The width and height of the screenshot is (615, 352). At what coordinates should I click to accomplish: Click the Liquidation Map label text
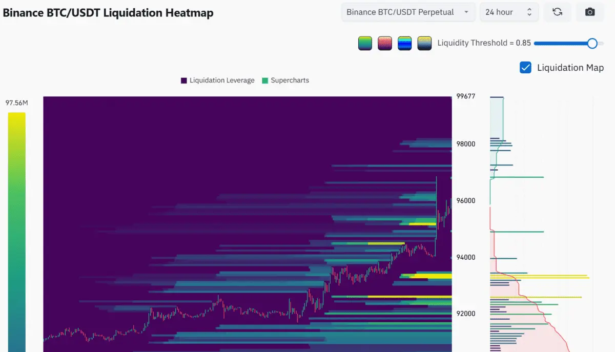click(x=570, y=68)
